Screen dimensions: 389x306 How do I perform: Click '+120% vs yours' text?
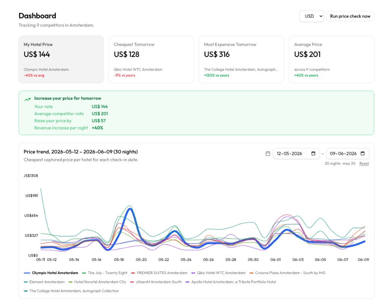216,76
